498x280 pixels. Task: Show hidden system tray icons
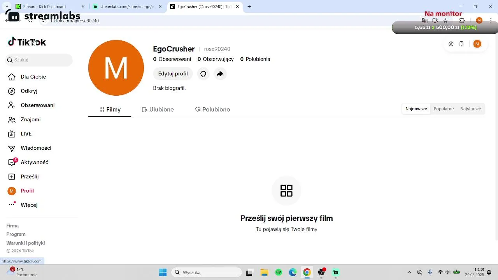(x=409, y=273)
